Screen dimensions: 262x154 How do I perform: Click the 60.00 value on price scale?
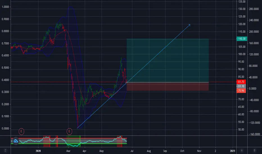coord(241,114)
